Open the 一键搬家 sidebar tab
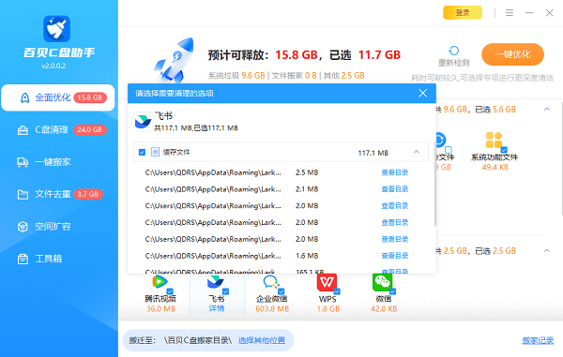Image resolution: width=563 pixels, height=357 pixels. [x=58, y=162]
